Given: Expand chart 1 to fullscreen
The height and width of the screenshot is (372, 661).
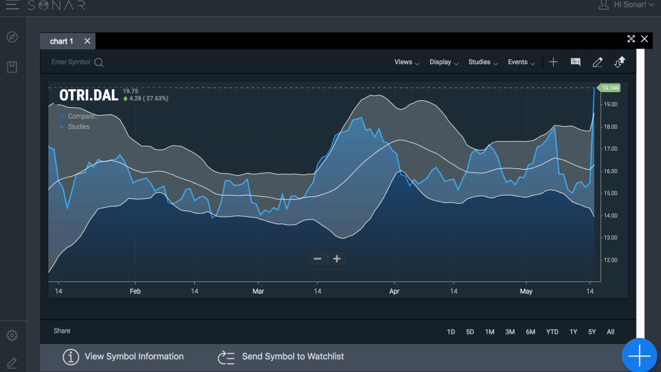Looking at the screenshot, I should (630, 40).
